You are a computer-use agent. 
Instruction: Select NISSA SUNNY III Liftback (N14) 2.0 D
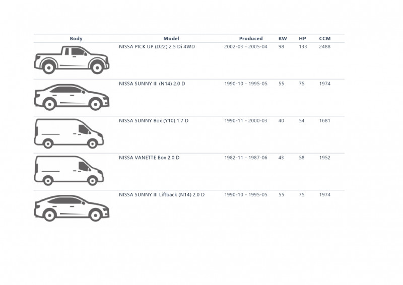click(x=162, y=195)
